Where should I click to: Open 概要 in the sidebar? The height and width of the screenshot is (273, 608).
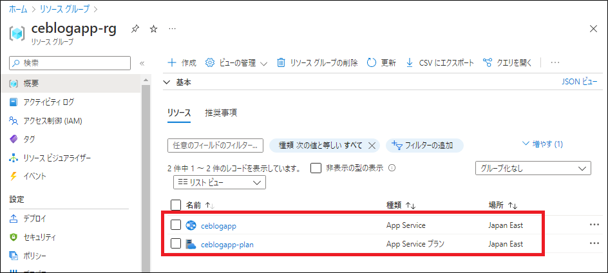click(71, 83)
